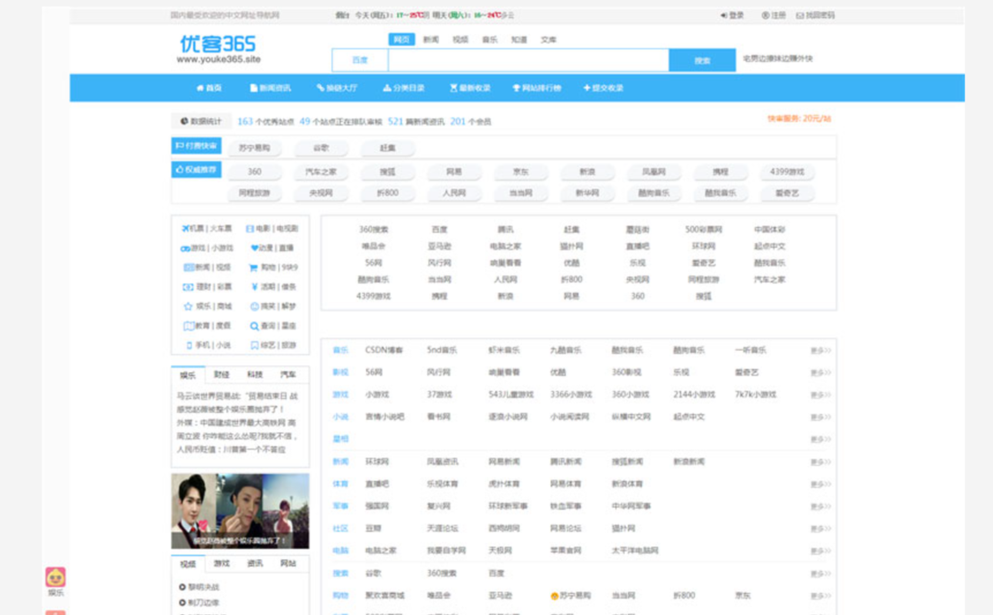Click 黎明决战 in the video list

tap(203, 587)
